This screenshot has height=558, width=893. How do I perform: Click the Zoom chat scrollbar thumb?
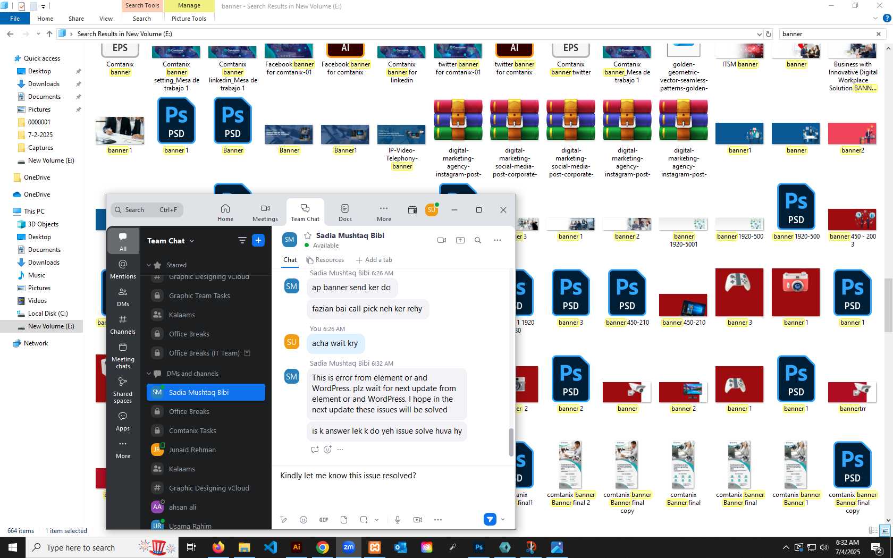click(x=511, y=442)
